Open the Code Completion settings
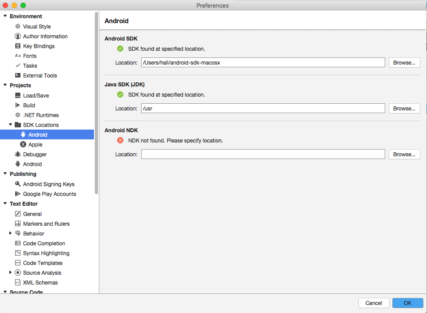Screen dimensions: 427x313 (x=44, y=244)
